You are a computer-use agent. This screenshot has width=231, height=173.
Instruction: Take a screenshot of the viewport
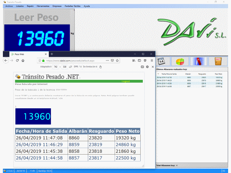[x=142, y=67]
